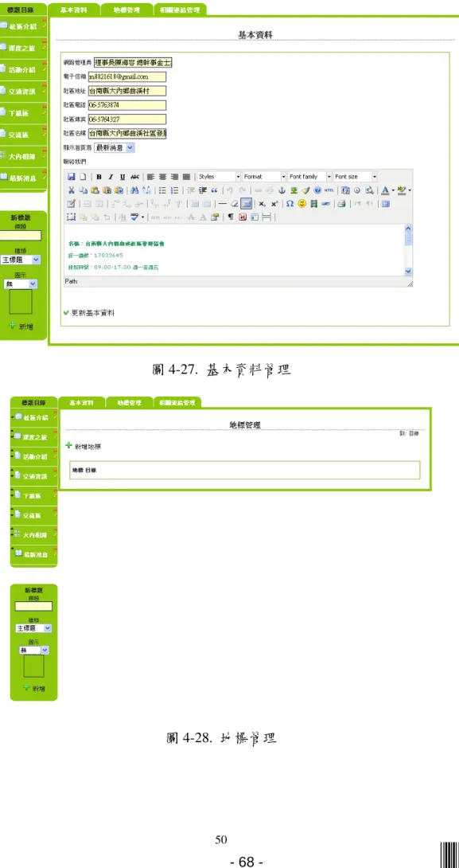Align text left in the editor
Image resolution: width=459 pixels, height=868 pixels.
click(x=150, y=177)
